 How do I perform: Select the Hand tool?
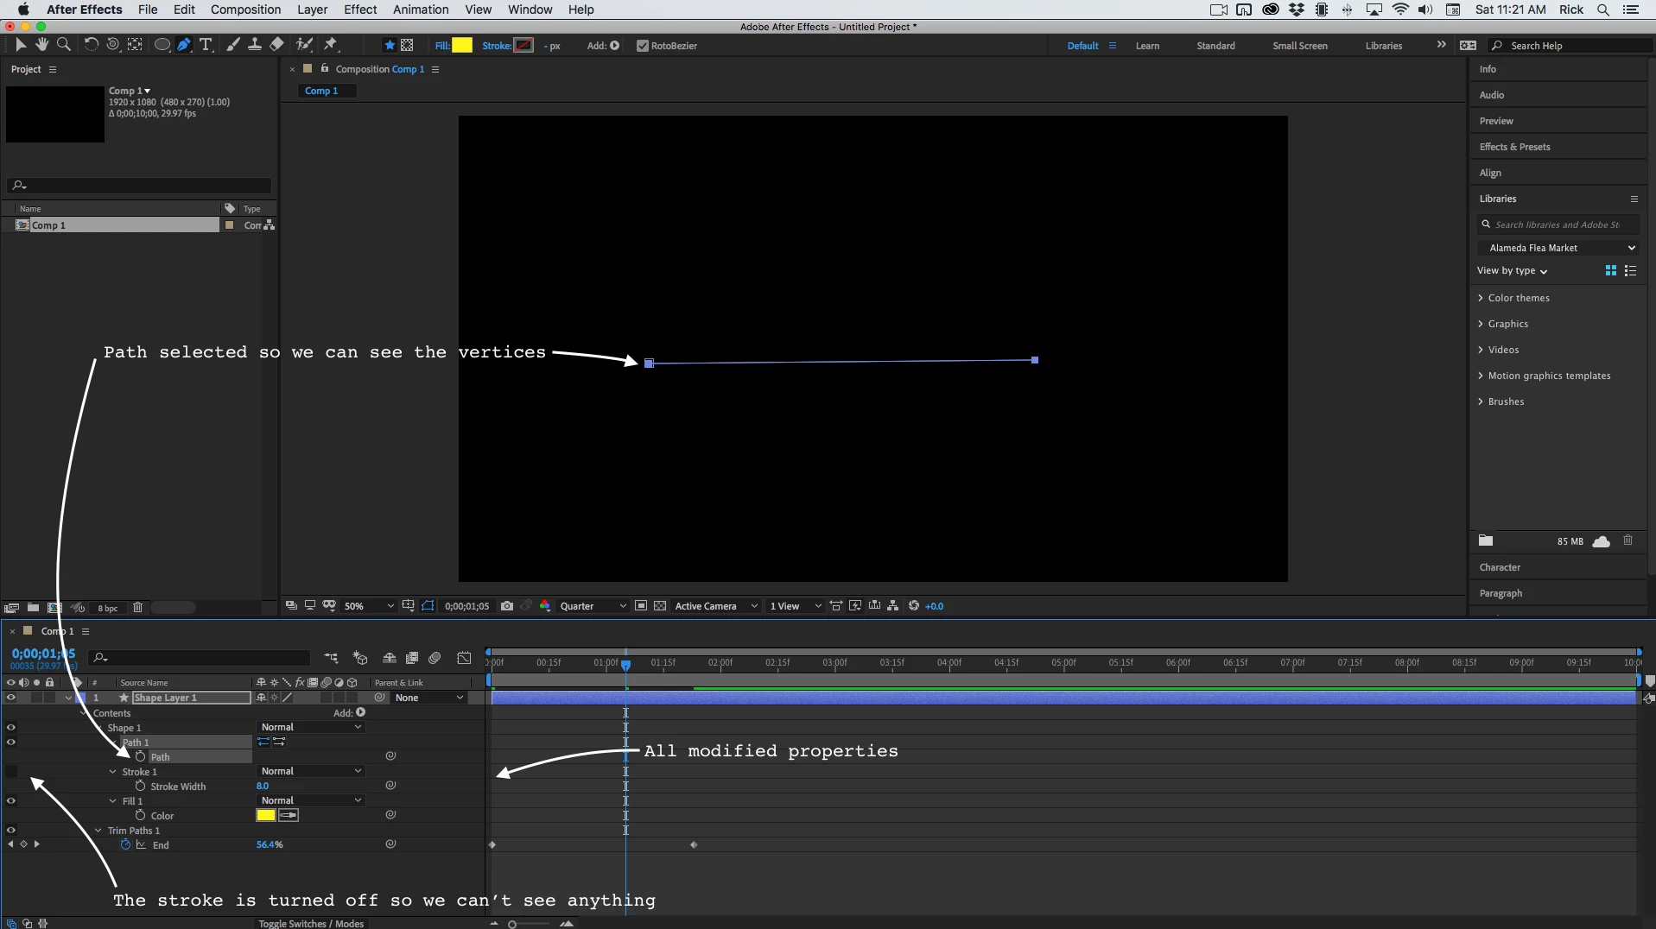click(x=41, y=45)
